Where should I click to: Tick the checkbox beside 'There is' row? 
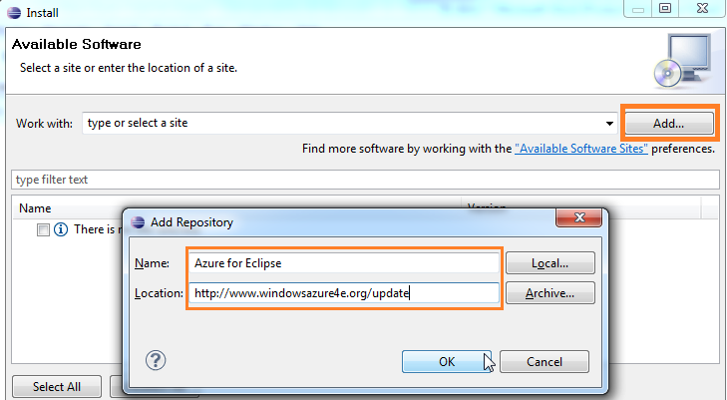tap(43, 229)
